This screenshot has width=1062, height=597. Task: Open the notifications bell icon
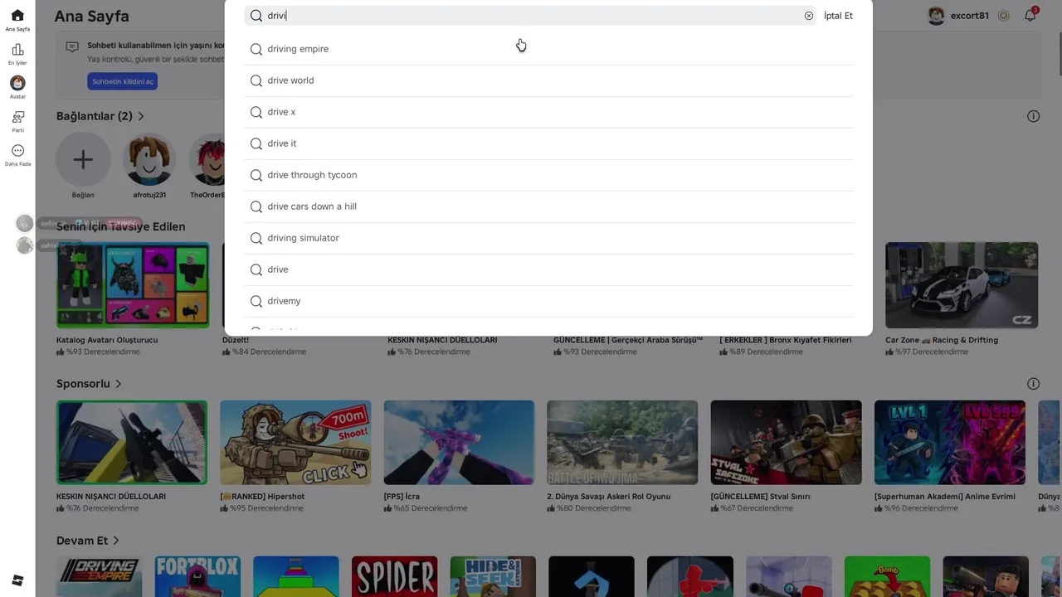pyautogui.click(x=1030, y=15)
